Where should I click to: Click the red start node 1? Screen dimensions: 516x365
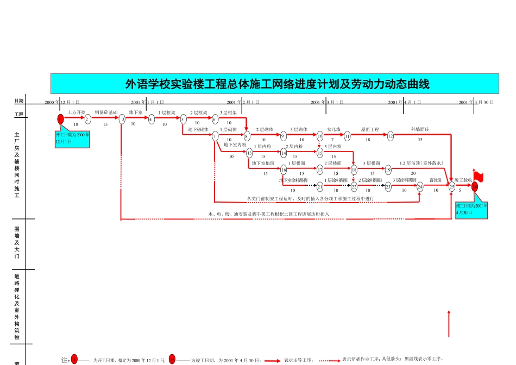61,118
